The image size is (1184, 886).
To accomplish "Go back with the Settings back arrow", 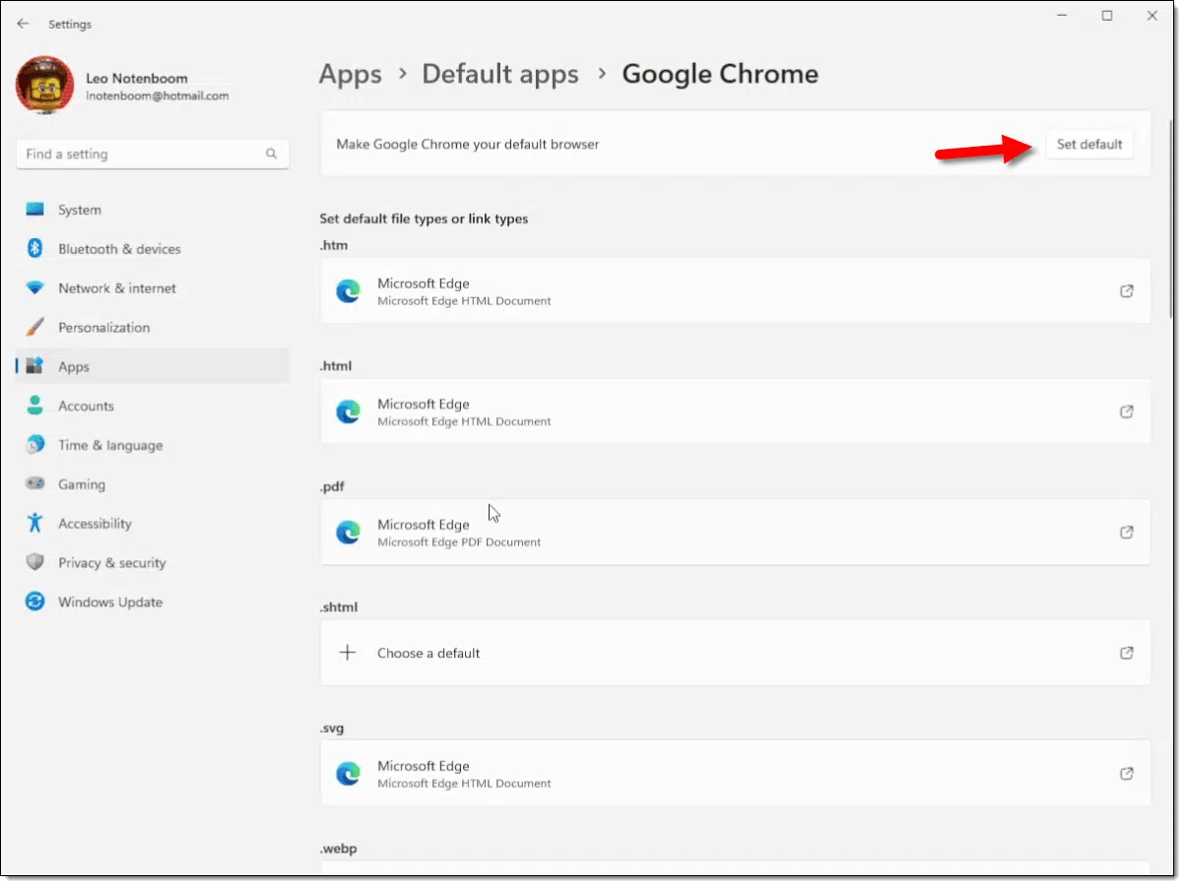I will (23, 24).
